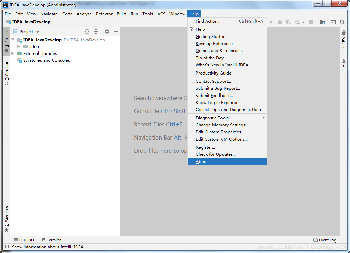Image resolution: width=350 pixels, height=253 pixels.
Task: Open the 7: Structure side tab
Action: coord(7,72)
